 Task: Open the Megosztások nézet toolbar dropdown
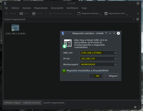click(x=116, y=13)
